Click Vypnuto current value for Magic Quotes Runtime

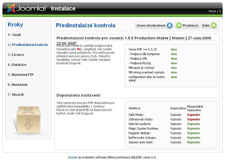tap(193, 128)
